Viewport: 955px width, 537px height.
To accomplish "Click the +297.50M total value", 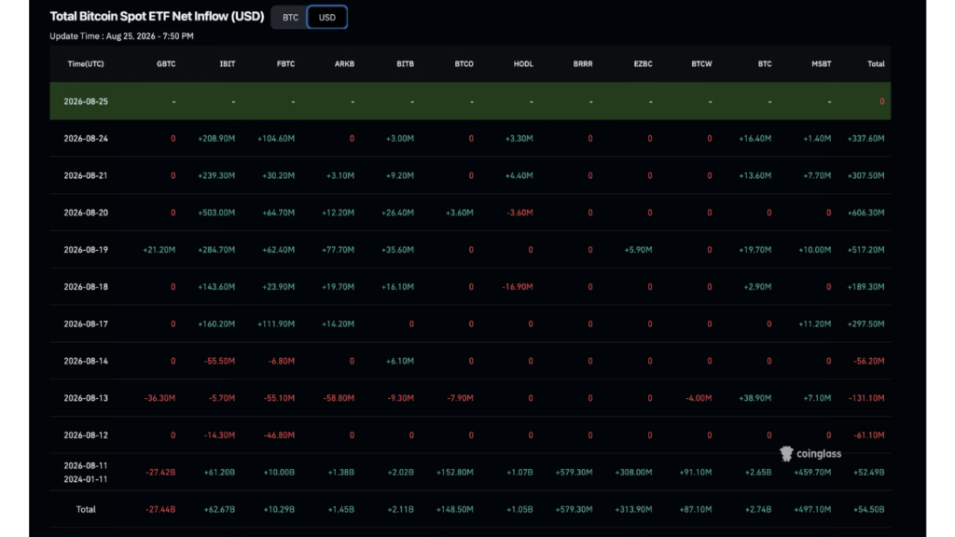I will (865, 324).
